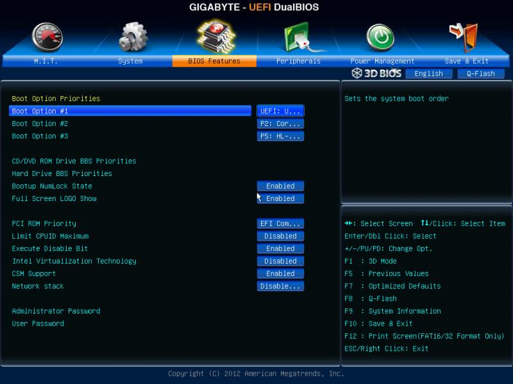Open the Administrator Password setting
This screenshot has width=513, height=384.
pos(56,311)
